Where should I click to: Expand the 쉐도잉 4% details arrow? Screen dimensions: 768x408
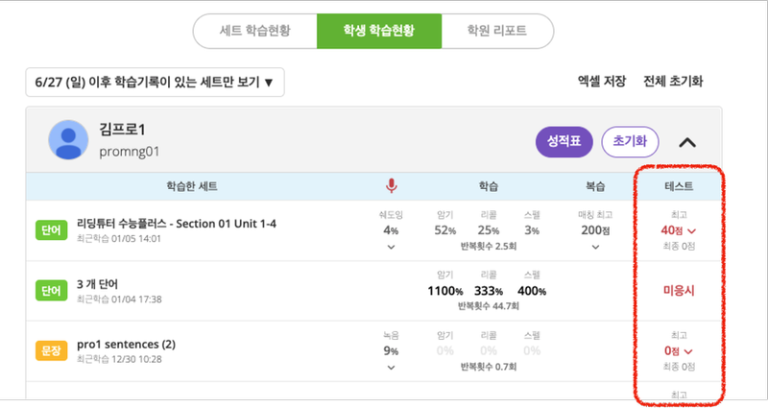391,248
